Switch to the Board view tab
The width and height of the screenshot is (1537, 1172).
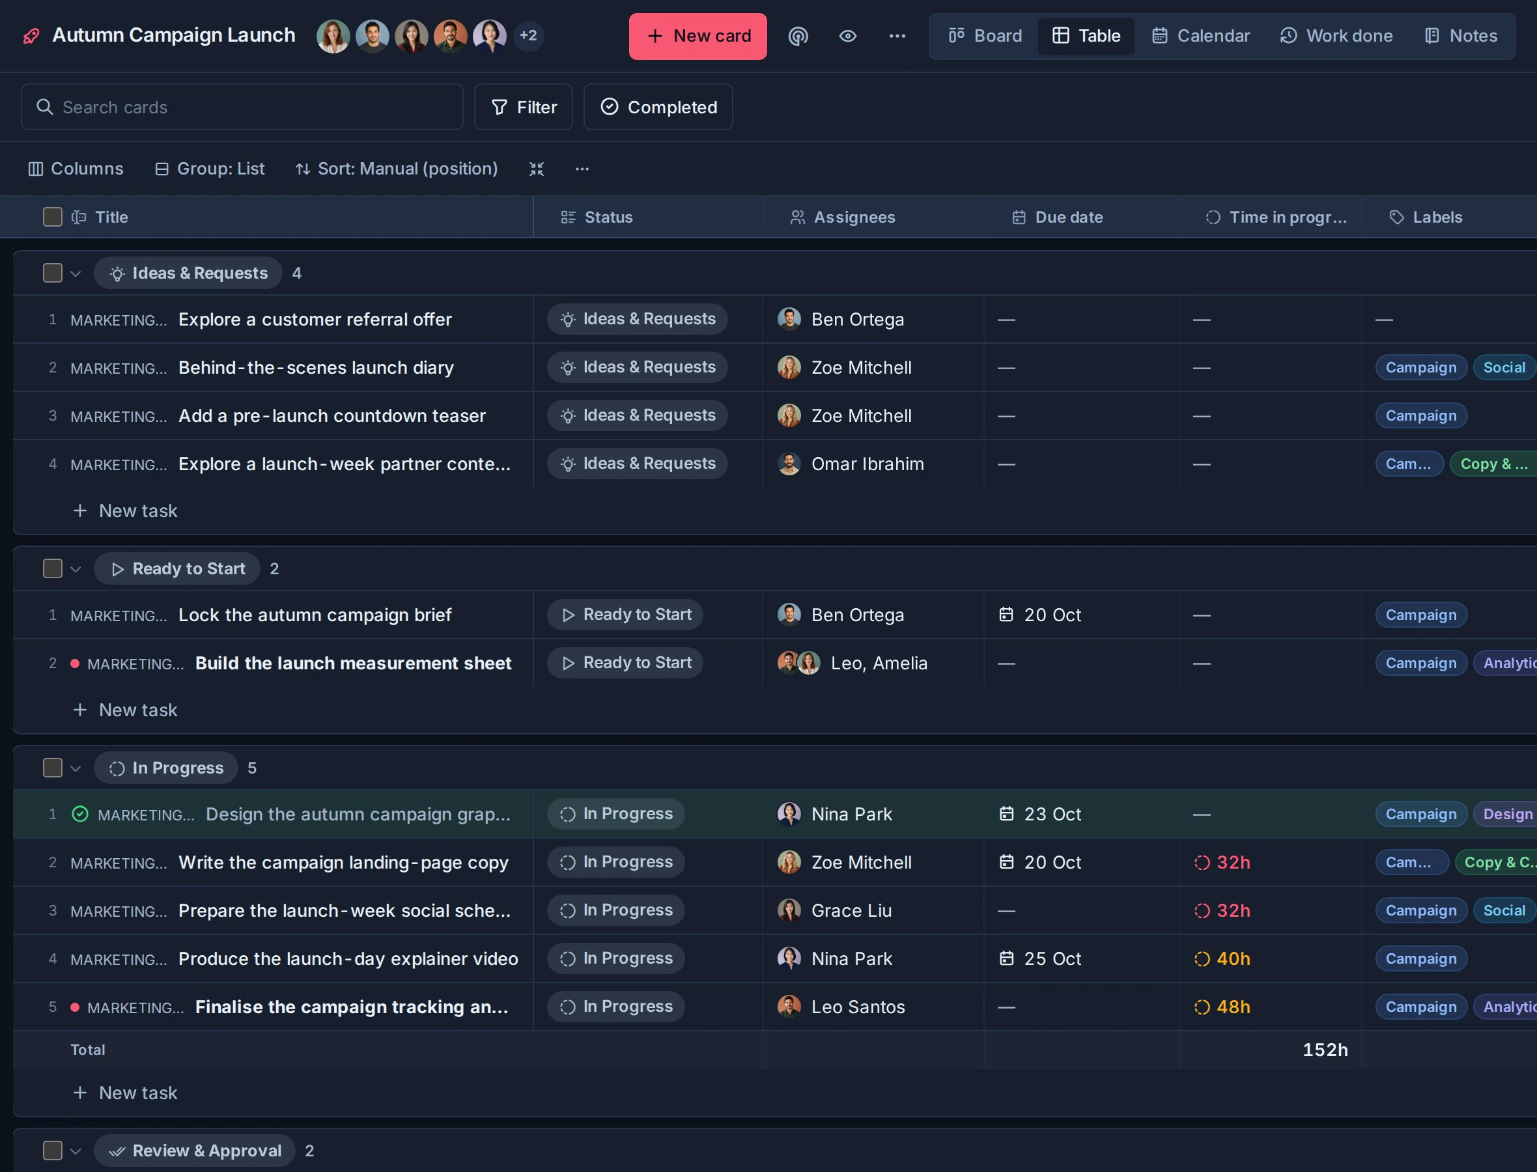pyautogui.click(x=985, y=36)
